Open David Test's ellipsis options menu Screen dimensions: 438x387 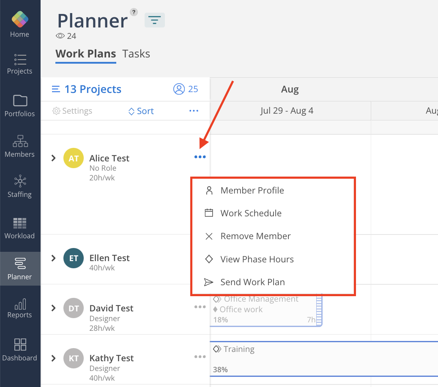click(200, 307)
